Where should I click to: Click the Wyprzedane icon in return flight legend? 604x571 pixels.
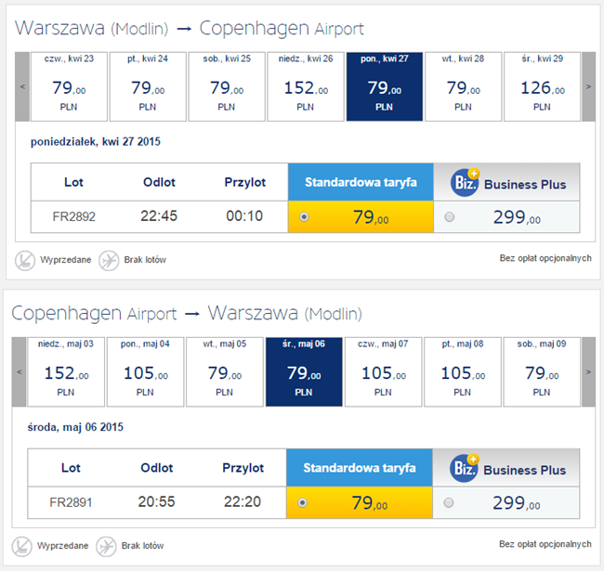tap(23, 545)
